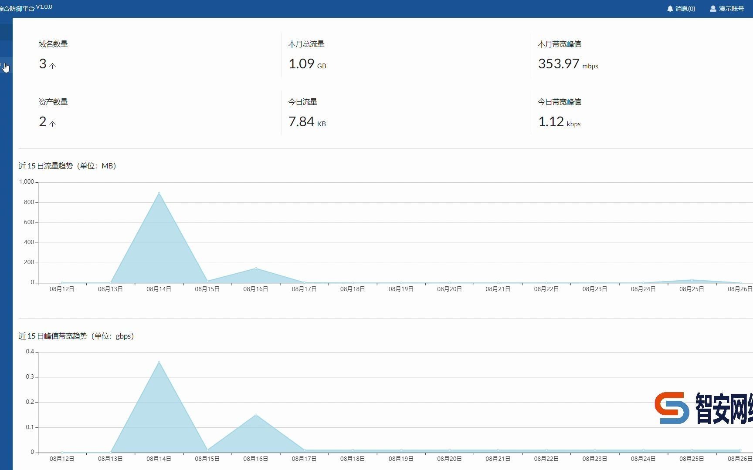Click the domain count value 3
Viewport: 753px width, 470px height.
coord(43,64)
